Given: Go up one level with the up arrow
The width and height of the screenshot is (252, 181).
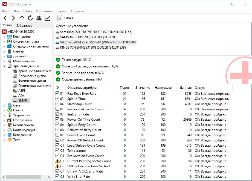Looking at the screenshot, I should (22, 17).
